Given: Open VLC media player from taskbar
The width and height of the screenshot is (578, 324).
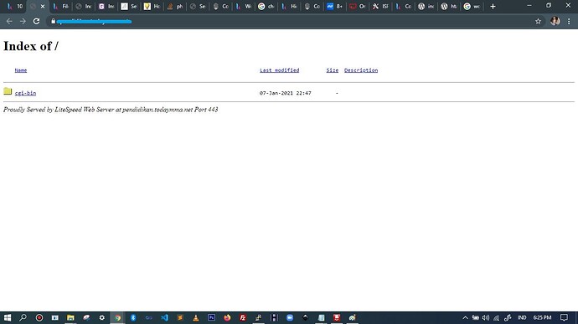Looking at the screenshot, I should click(196, 317).
